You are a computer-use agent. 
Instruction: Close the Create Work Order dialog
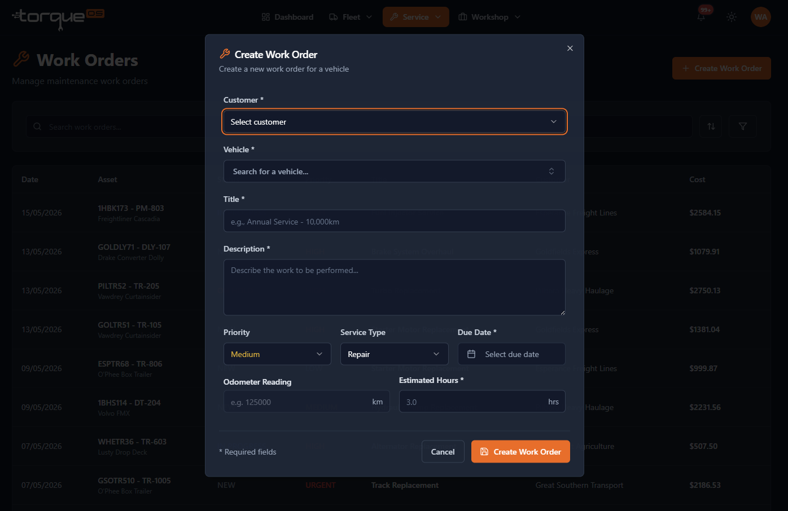coord(570,49)
